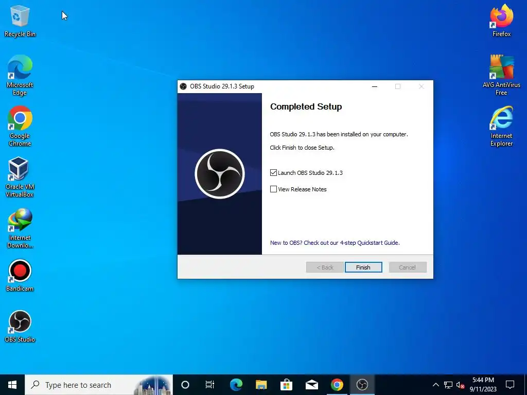Open the Windows Start menu

(12, 385)
